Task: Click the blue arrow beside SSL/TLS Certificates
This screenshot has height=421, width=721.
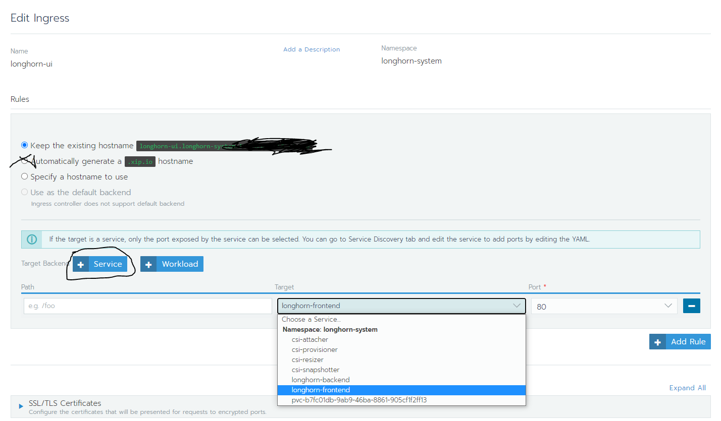Action: pyautogui.click(x=20, y=403)
